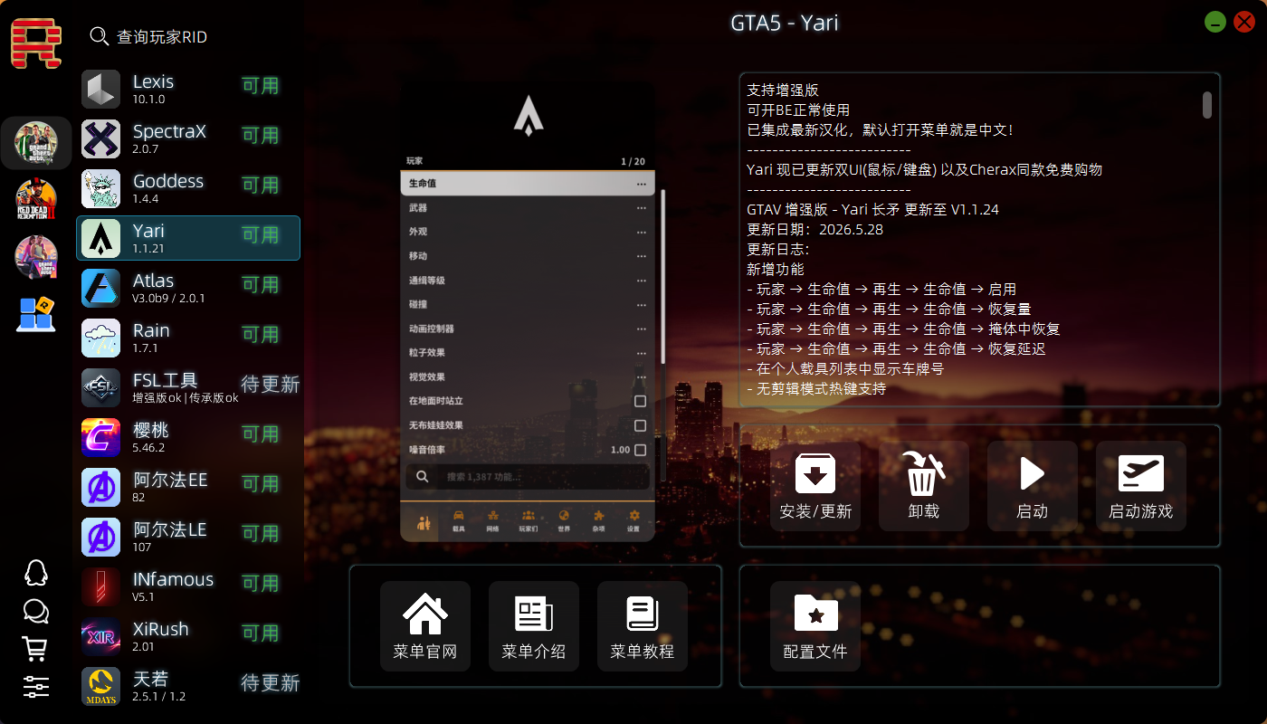Choose the 樱桃 menu icon

coord(100,438)
